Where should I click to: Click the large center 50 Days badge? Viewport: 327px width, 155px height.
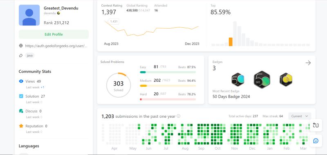point(262,80)
